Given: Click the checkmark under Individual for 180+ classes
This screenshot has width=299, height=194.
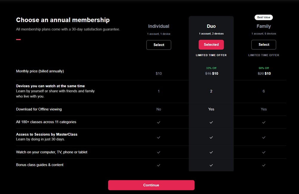Looking at the screenshot, I should tap(158, 122).
